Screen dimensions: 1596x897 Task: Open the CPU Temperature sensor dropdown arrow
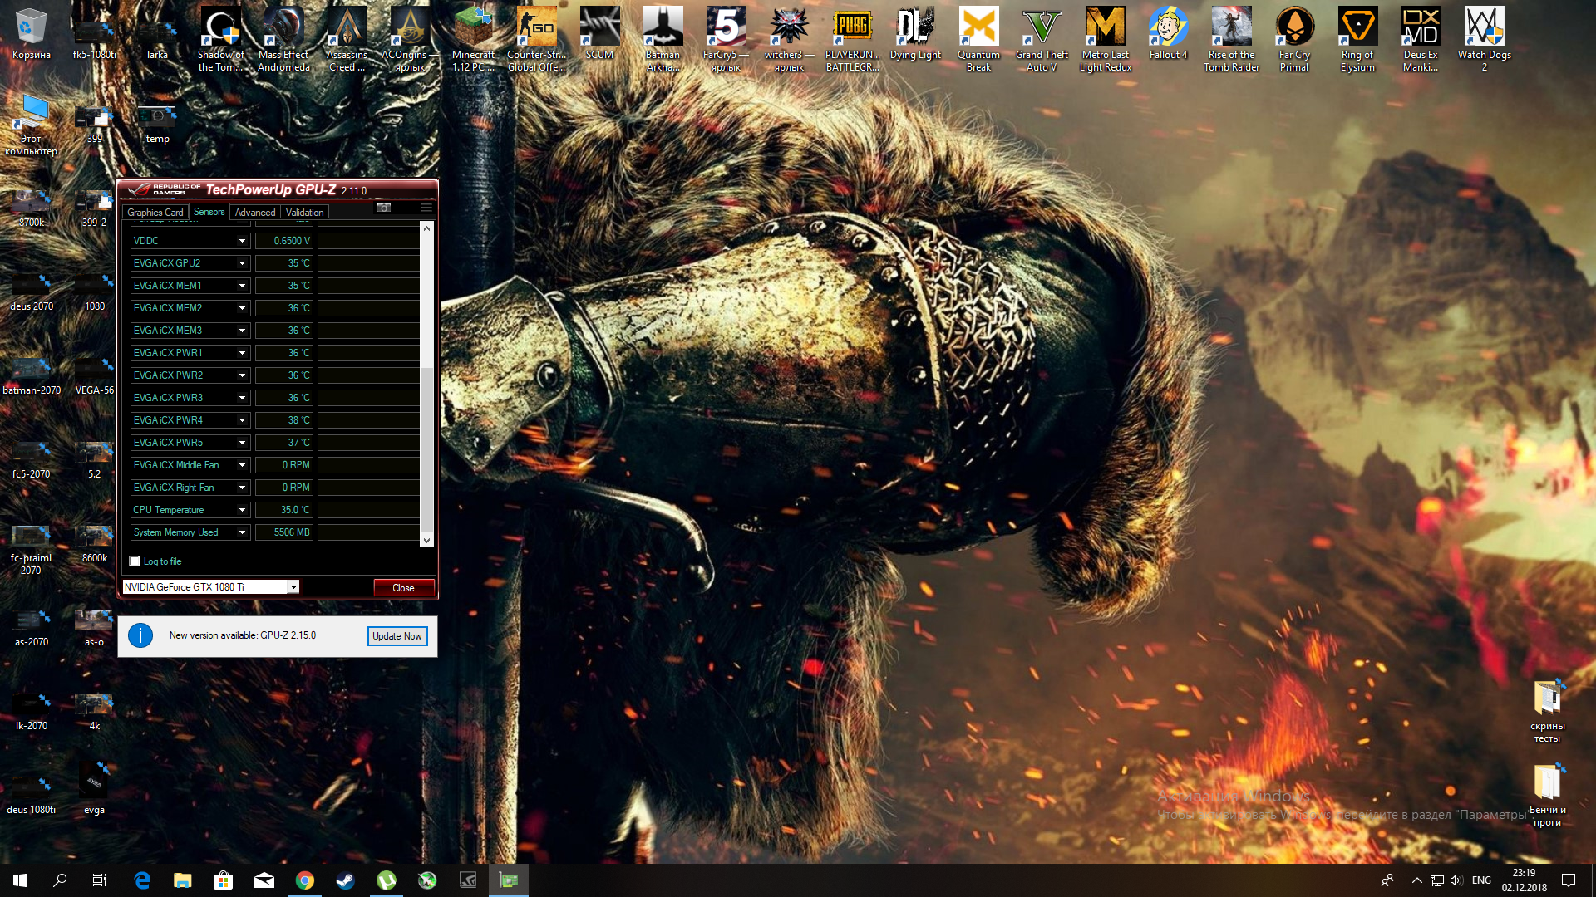click(242, 510)
